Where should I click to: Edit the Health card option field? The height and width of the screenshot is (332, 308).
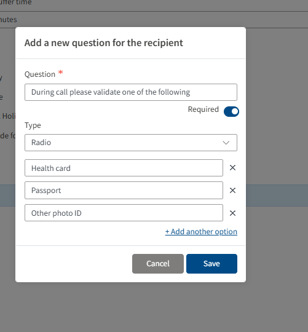pos(124,168)
